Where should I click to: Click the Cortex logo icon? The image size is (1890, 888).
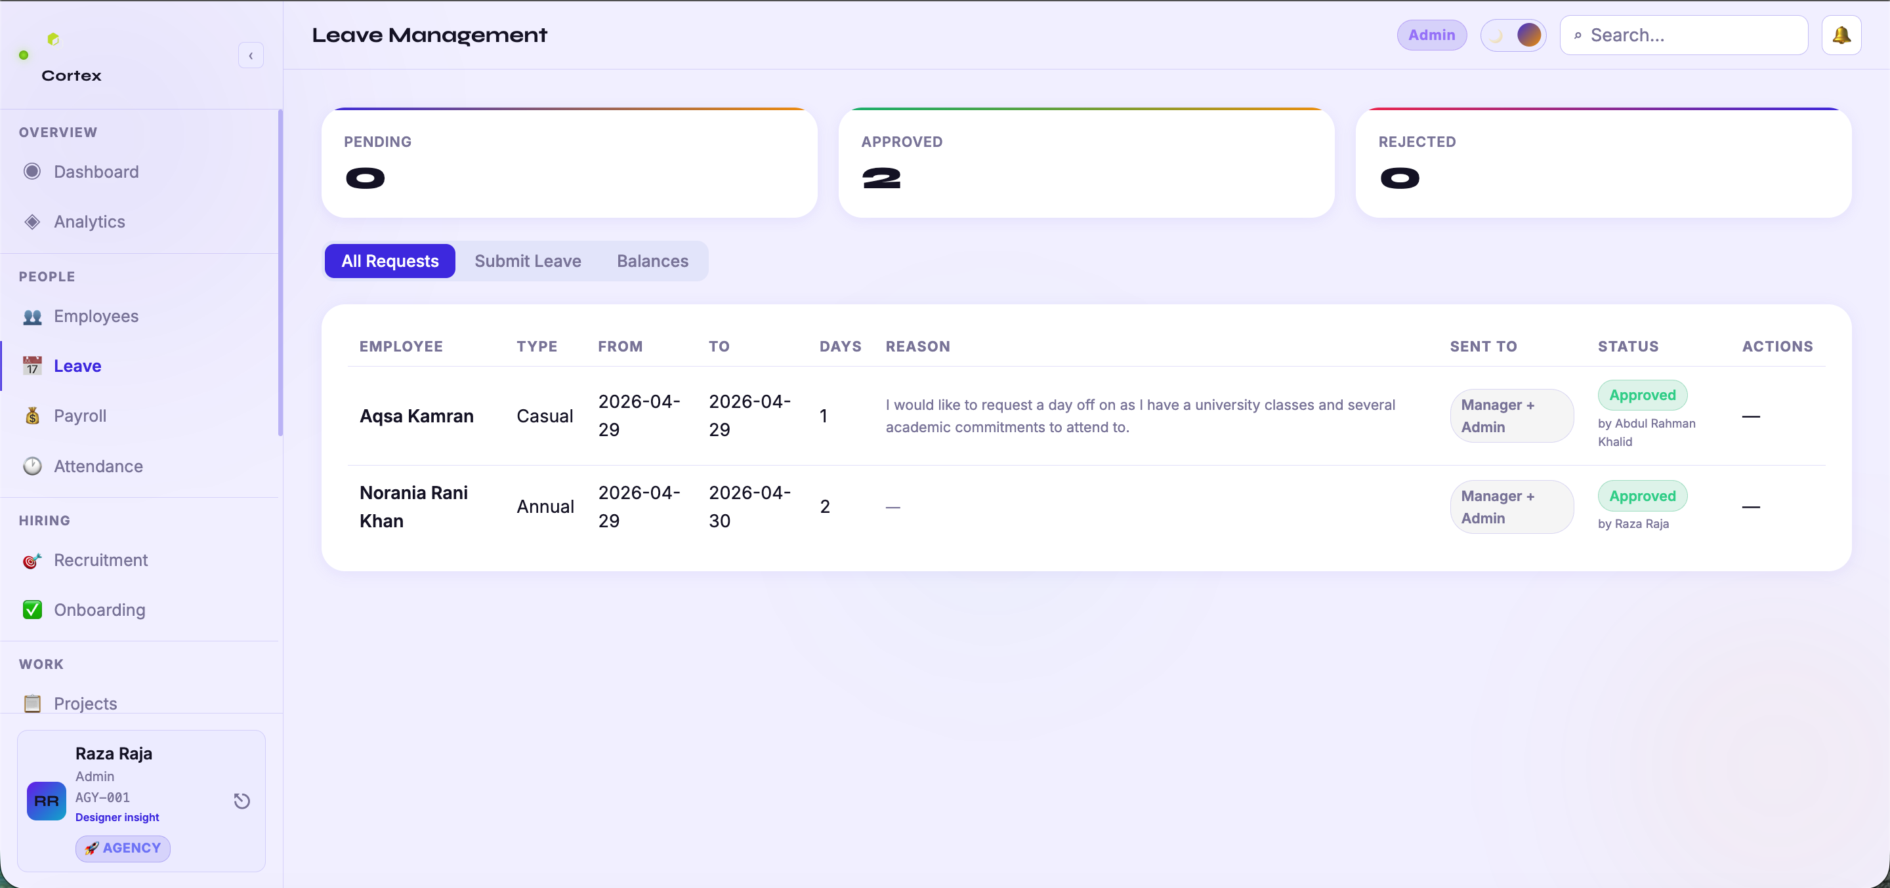tap(52, 39)
